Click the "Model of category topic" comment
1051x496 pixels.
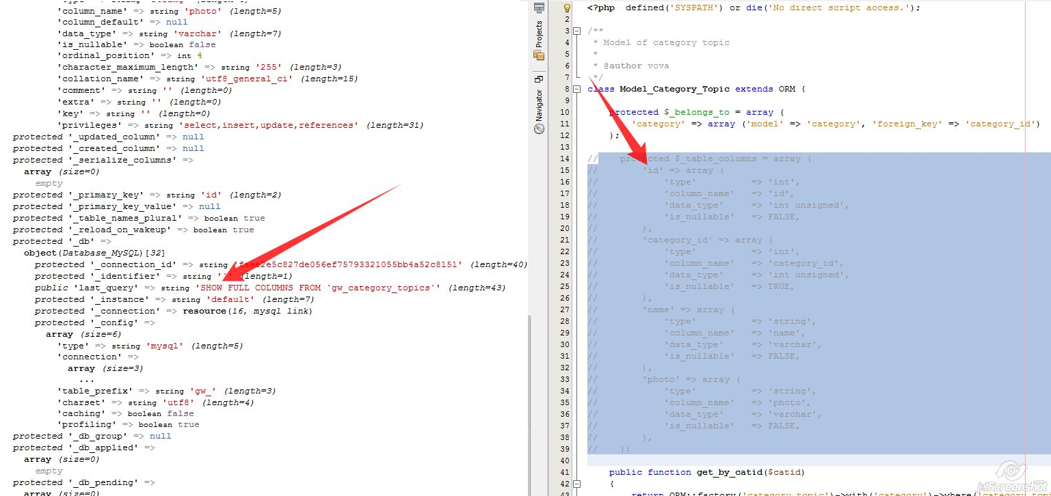(x=666, y=42)
